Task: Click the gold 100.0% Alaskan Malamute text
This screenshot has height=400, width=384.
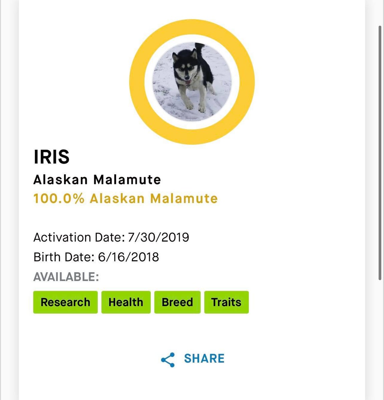Action: pos(125,199)
